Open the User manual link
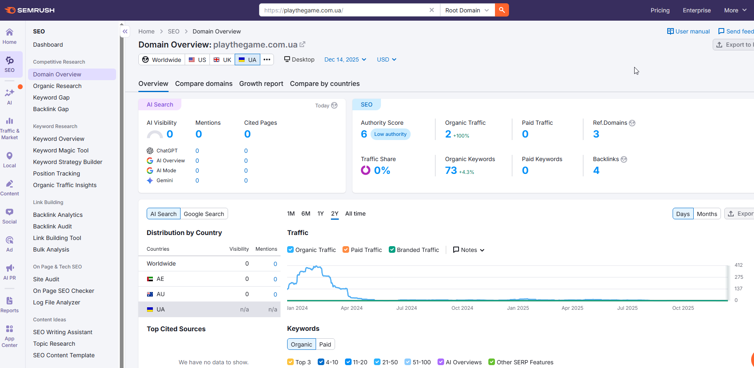The image size is (754, 368). (x=688, y=31)
